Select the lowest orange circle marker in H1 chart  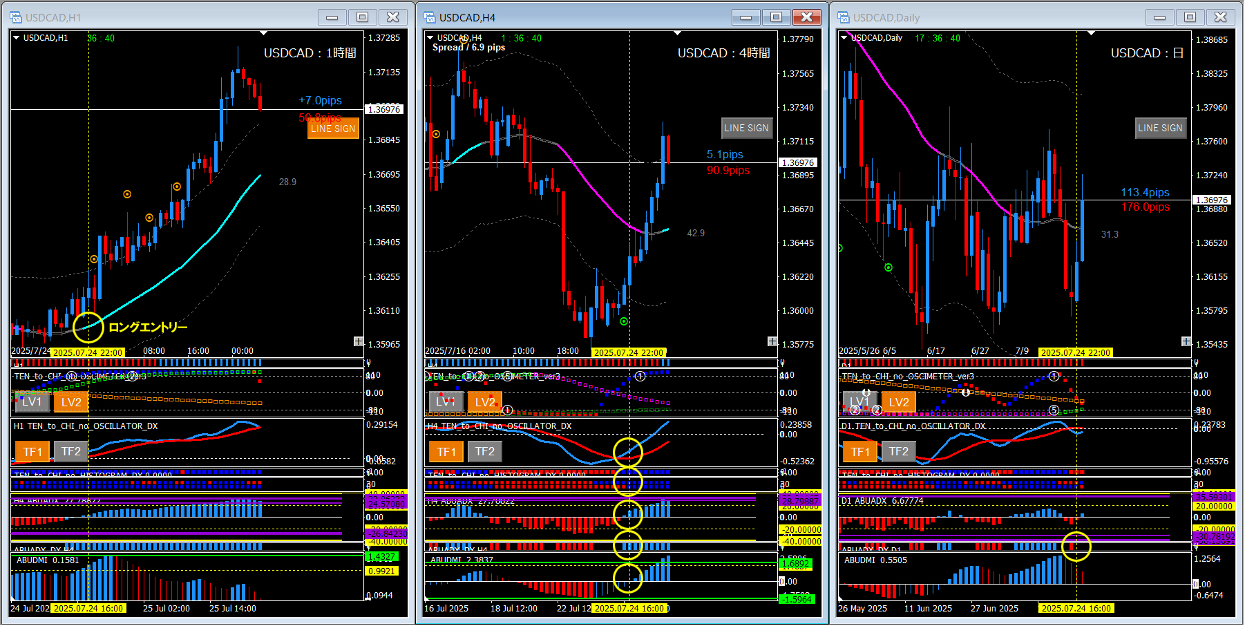(94, 259)
